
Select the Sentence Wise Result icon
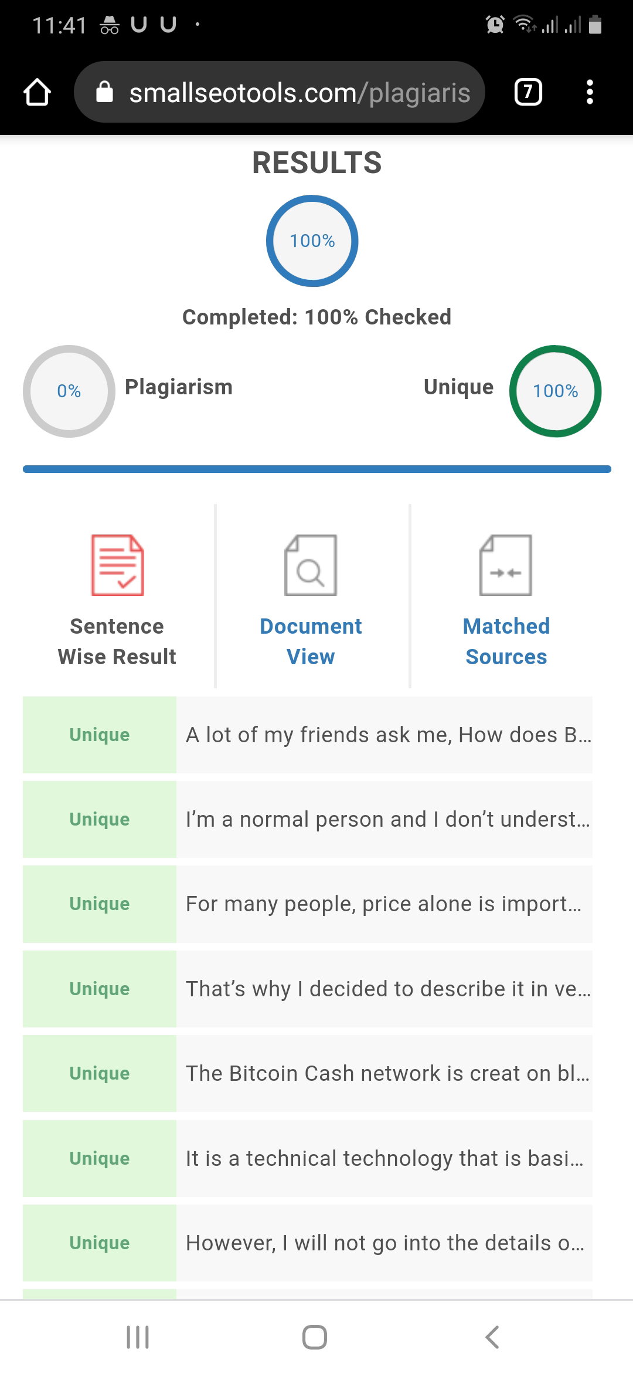click(117, 565)
